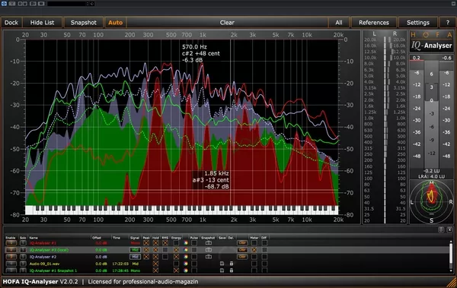This screenshot has height=288, width=457.
Task: Save IQ-Analyser #1 Snapshot 1 with disk icon
Action: click(x=222, y=271)
